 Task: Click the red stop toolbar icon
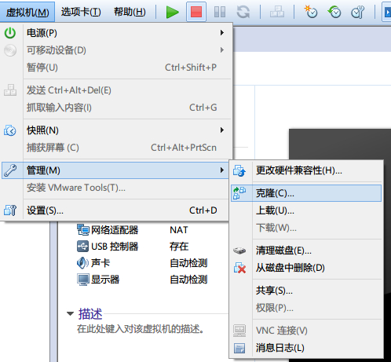tap(196, 12)
